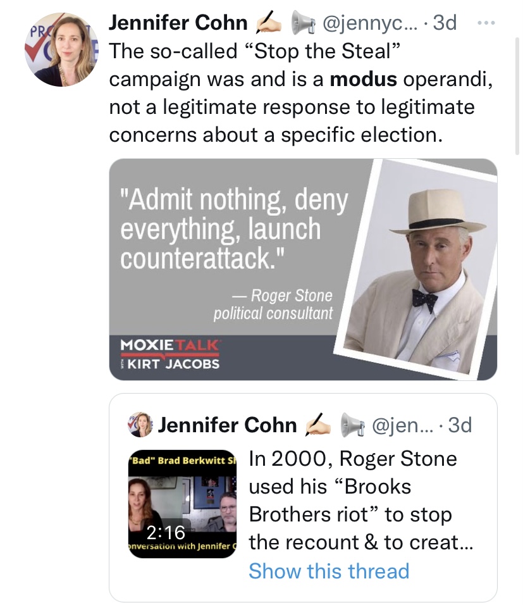Click the MoxieTalk Kirt Jacobs logo

[x=169, y=354]
